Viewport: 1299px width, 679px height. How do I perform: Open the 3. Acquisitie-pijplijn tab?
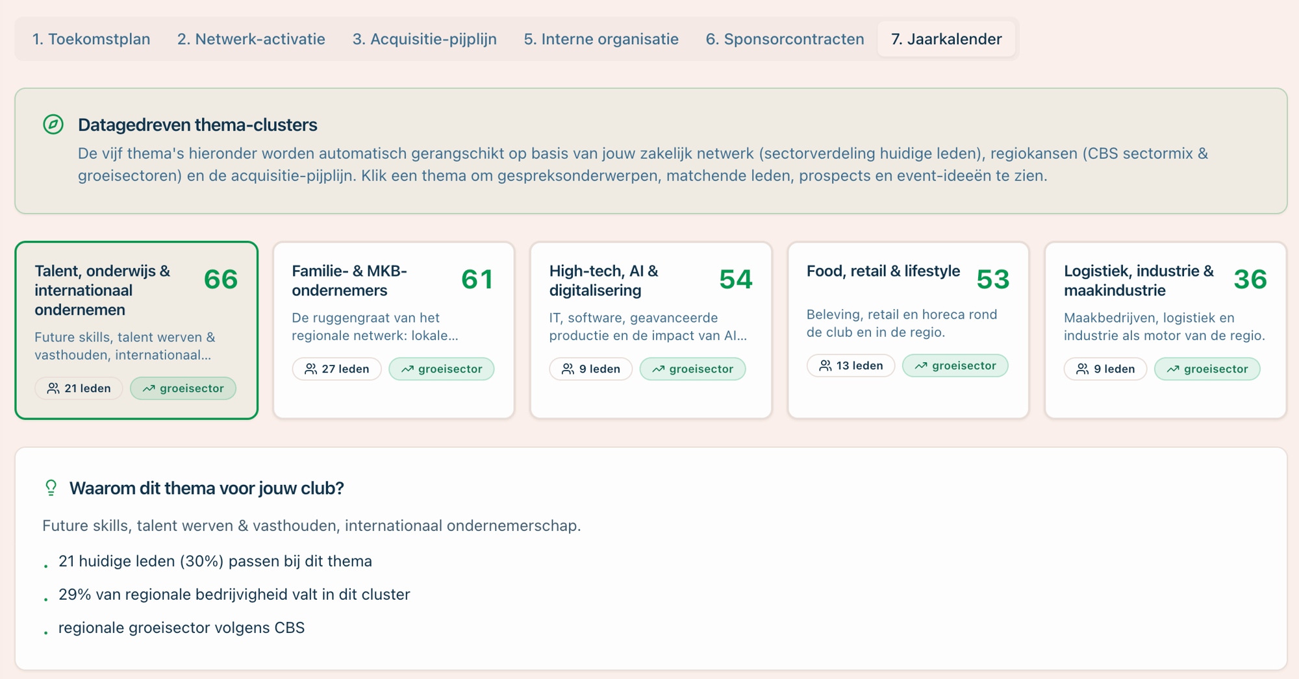425,39
